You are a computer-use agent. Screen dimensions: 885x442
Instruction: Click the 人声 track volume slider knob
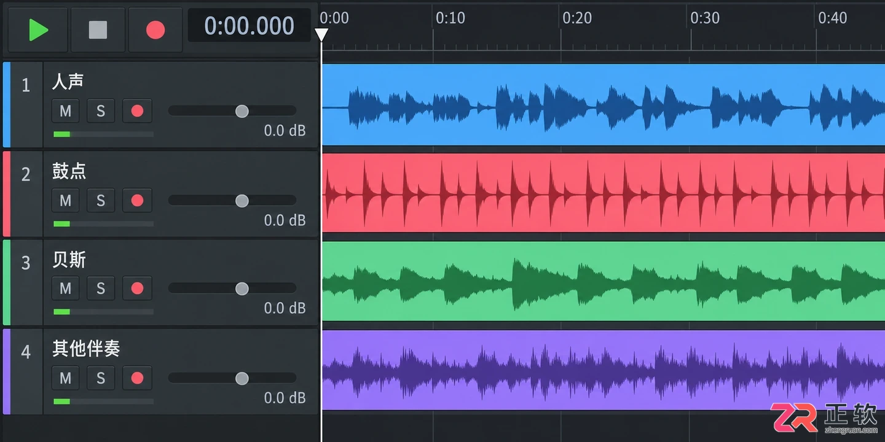pyautogui.click(x=242, y=111)
